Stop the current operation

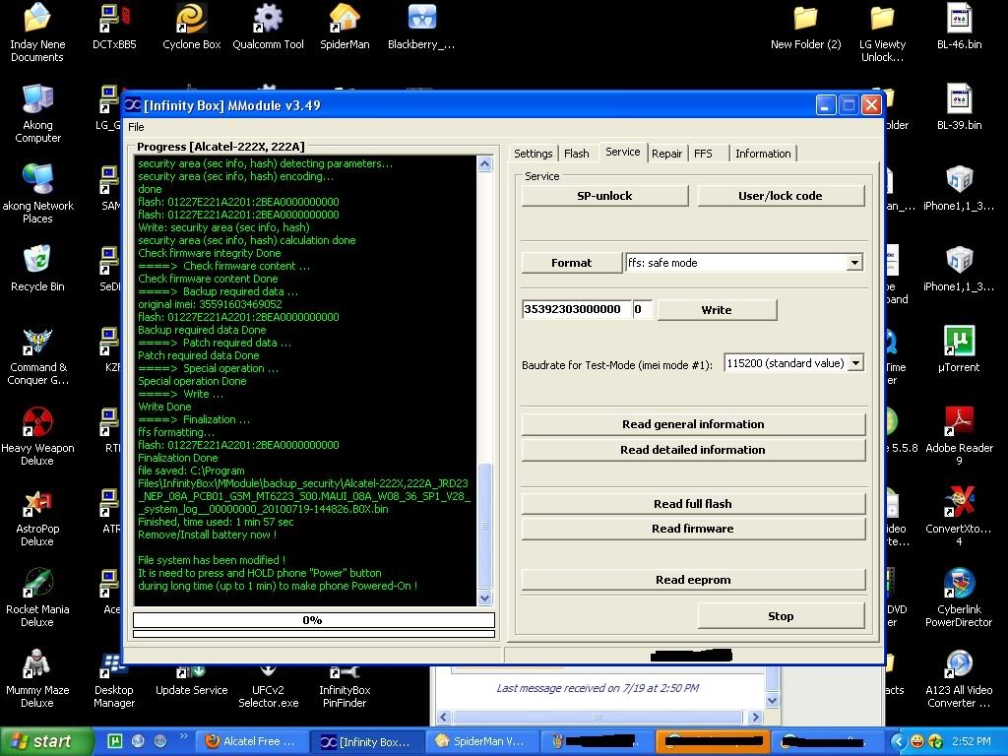pos(781,616)
